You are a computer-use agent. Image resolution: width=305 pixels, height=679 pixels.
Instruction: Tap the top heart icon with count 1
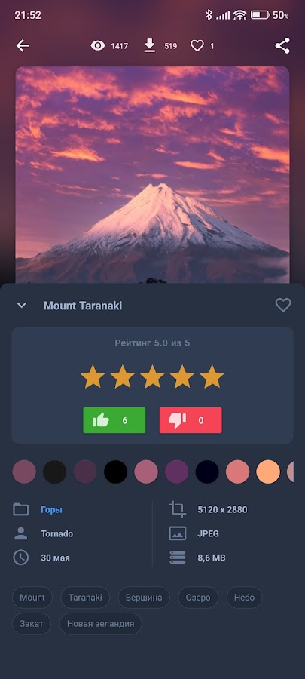[x=197, y=45]
